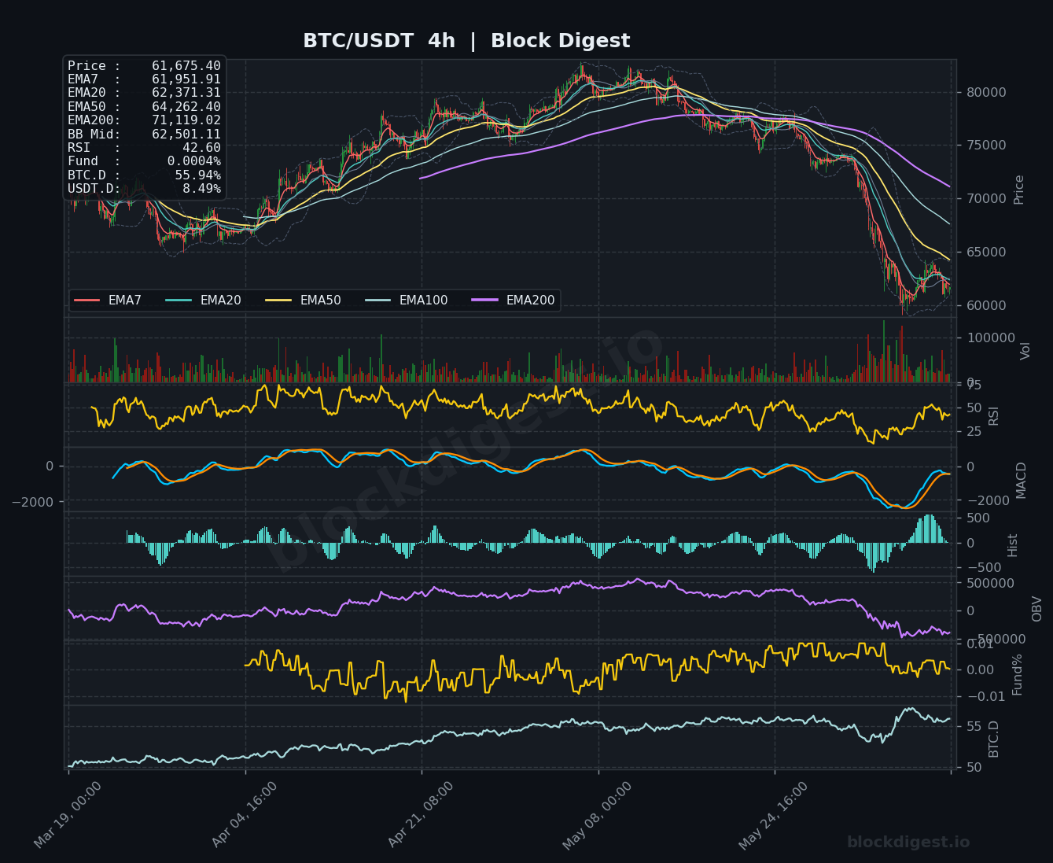Select the Price 61,675.40 line in stats box
The image size is (1053, 863).
pos(144,66)
